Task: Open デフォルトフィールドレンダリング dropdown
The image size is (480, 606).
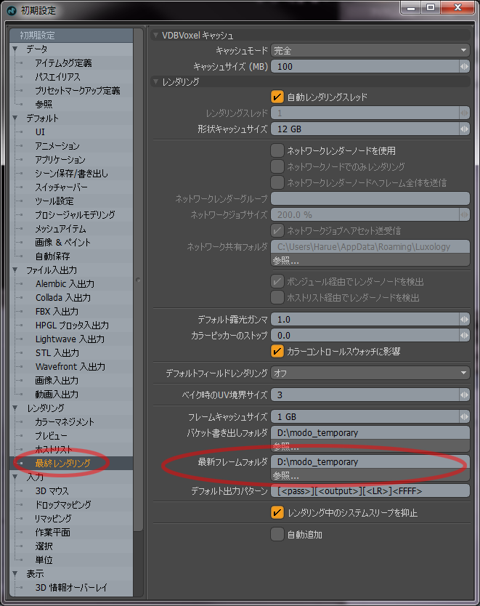Action: coord(370,373)
